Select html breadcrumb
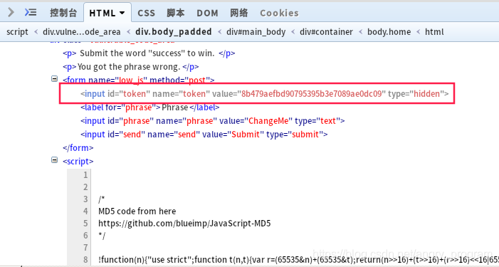 coord(434,32)
